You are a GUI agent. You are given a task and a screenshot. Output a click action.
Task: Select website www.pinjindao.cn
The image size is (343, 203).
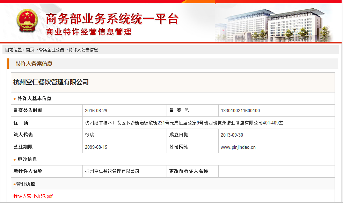pyautogui.click(x=238, y=147)
